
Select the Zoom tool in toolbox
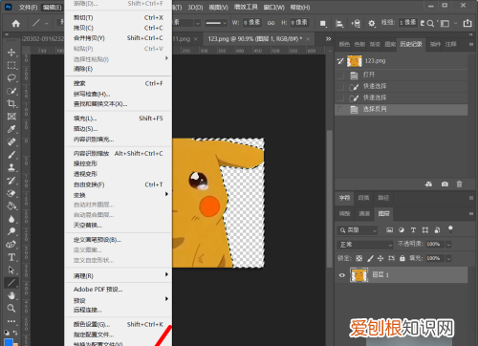tap(11, 308)
